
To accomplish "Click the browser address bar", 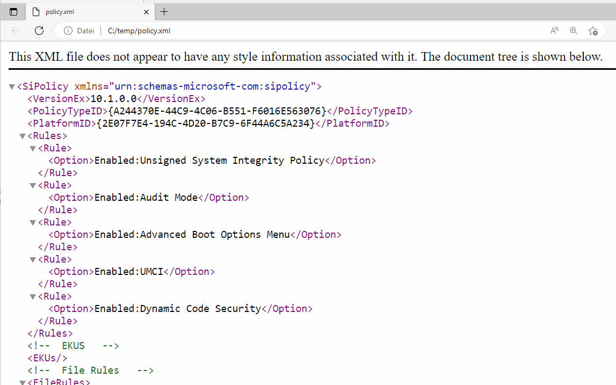I will click(x=215, y=31).
